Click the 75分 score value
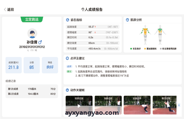 pos(53,89)
